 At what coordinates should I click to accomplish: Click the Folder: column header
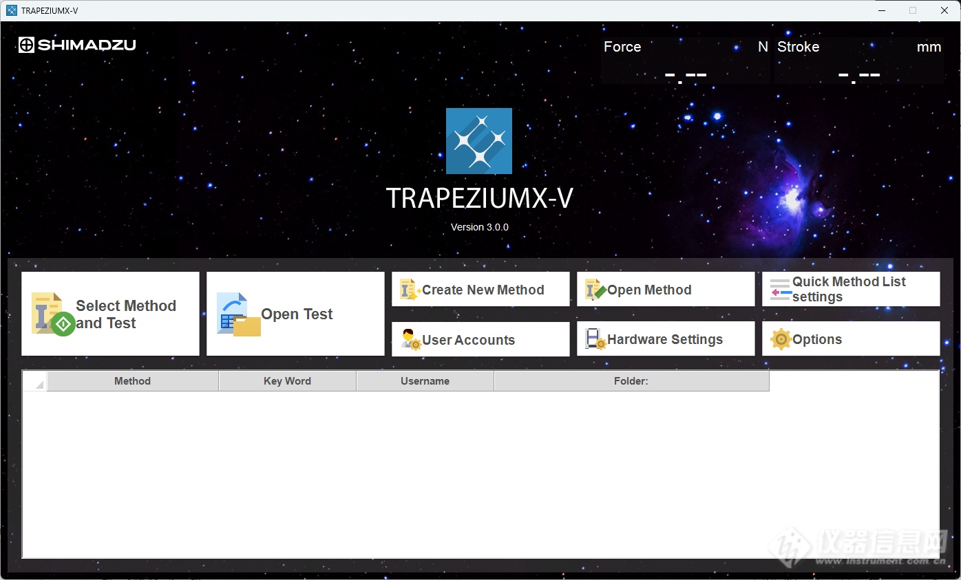tap(631, 381)
